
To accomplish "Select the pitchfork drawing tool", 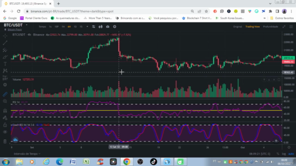I will coord(5,50).
